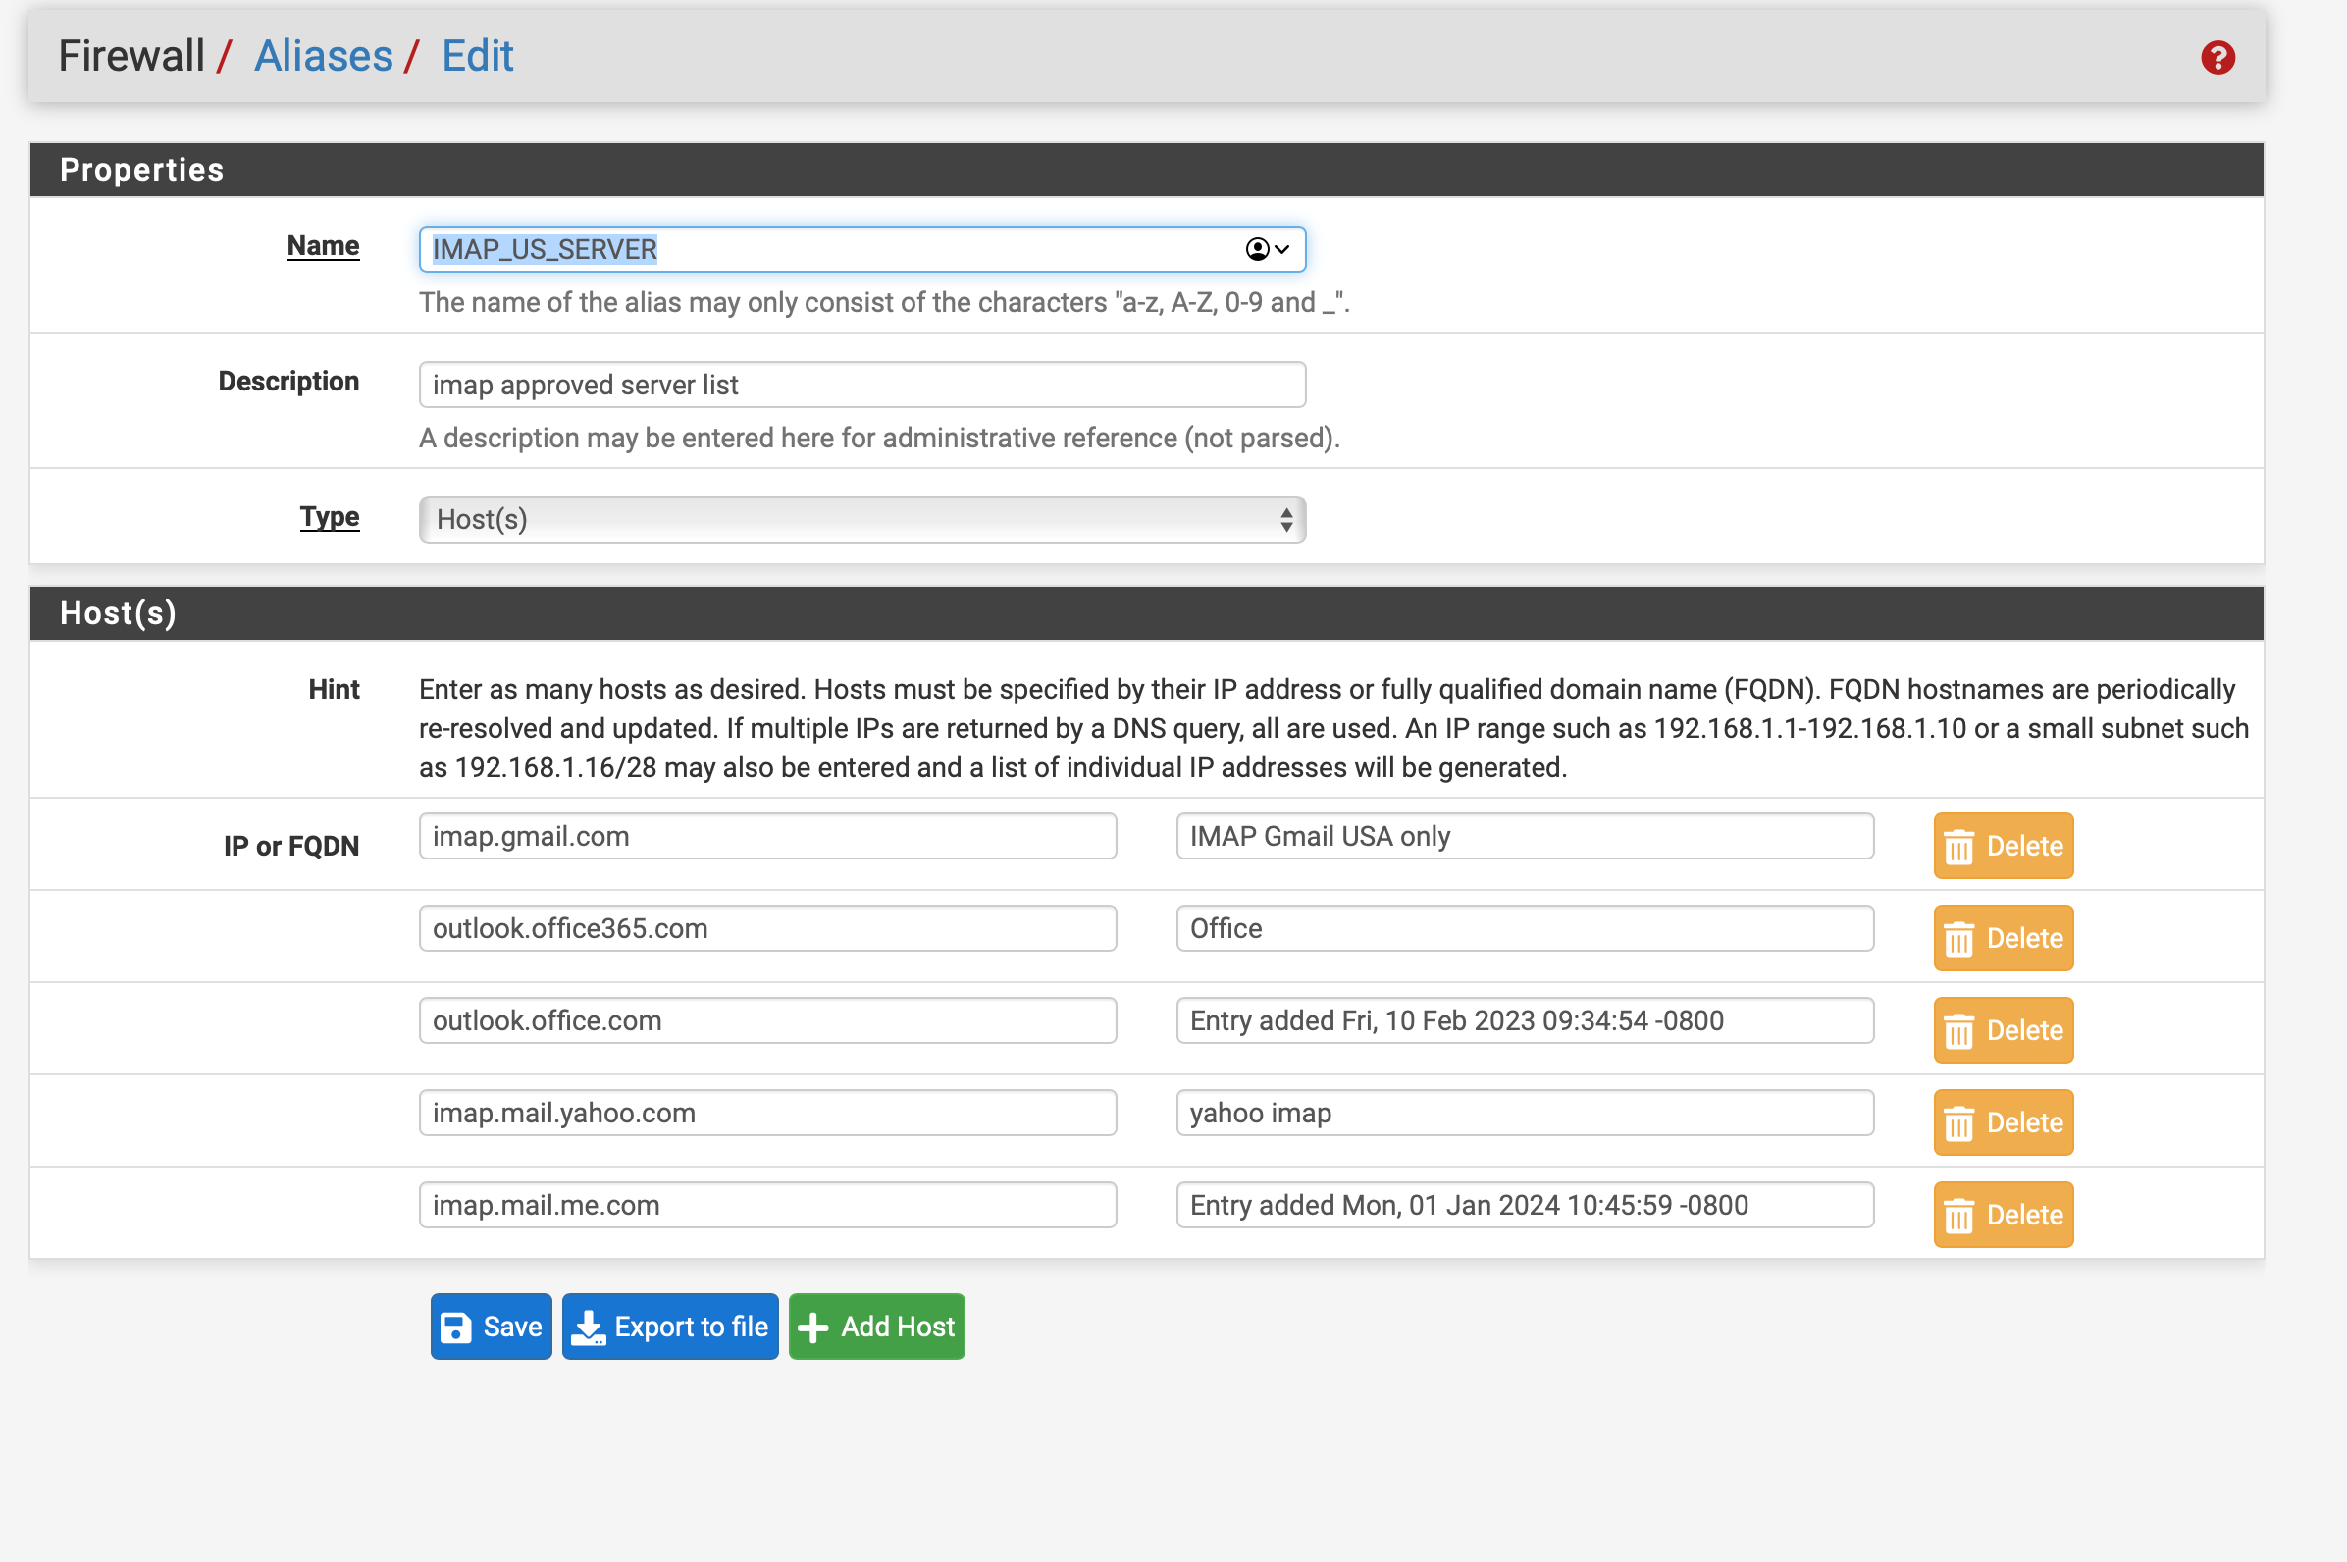This screenshot has width=2347, height=1562.
Task: Click the 'Office' description field
Action: click(x=1524, y=928)
